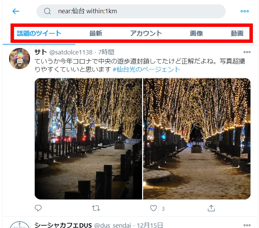This screenshot has width=259, height=228.
Task: Go back using the left arrow icon
Action: click(x=16, y=11)
